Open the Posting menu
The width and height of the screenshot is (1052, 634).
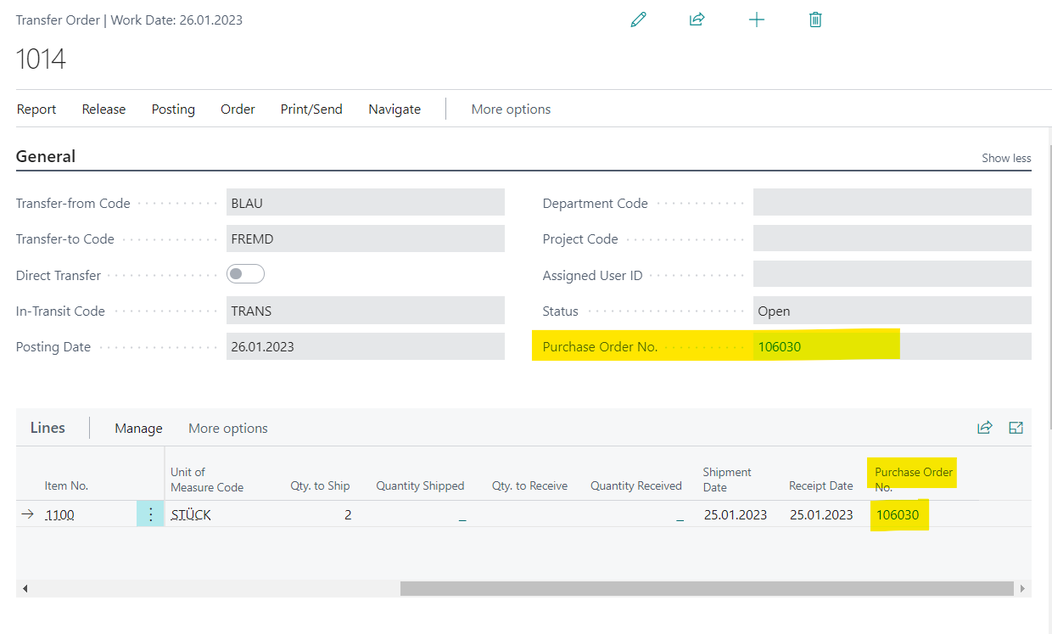[173, 109]
